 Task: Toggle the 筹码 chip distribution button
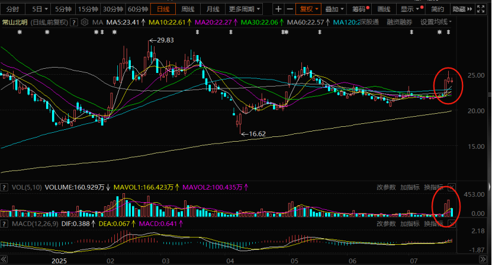coord(360,9)
